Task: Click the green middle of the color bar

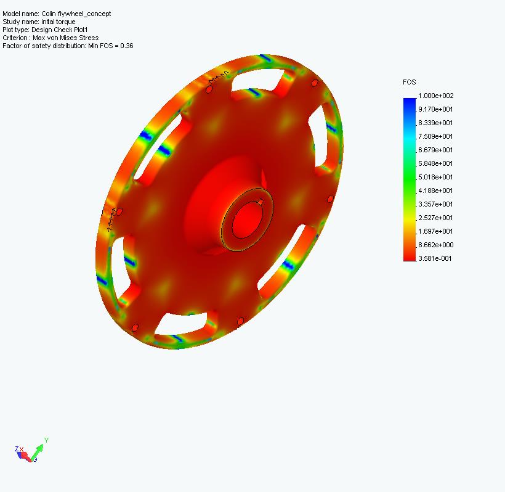Action: 409,182
